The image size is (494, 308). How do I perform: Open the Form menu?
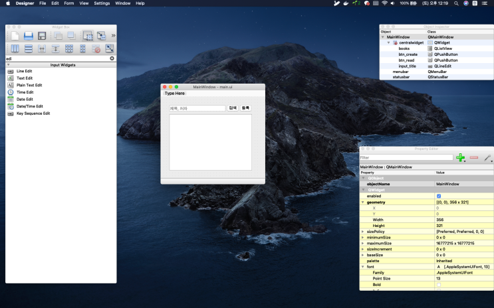[68, 3]
